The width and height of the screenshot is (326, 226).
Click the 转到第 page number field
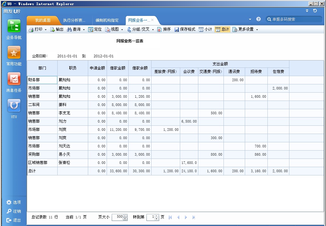coord(152,217)
